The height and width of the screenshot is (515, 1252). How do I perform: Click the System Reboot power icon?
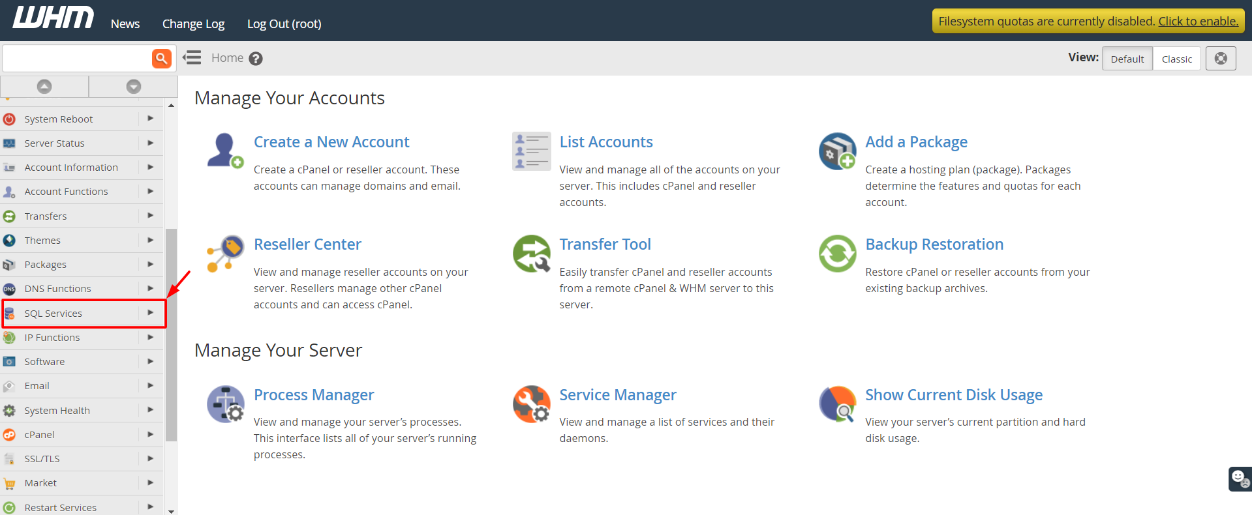[9, 119]
